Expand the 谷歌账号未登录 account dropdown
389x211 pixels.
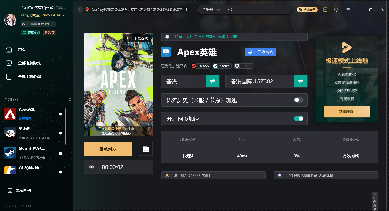(x=38, y=24)
